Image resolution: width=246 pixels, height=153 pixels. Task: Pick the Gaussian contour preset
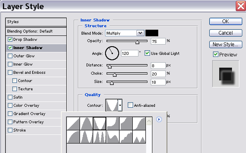pos(139,123)
